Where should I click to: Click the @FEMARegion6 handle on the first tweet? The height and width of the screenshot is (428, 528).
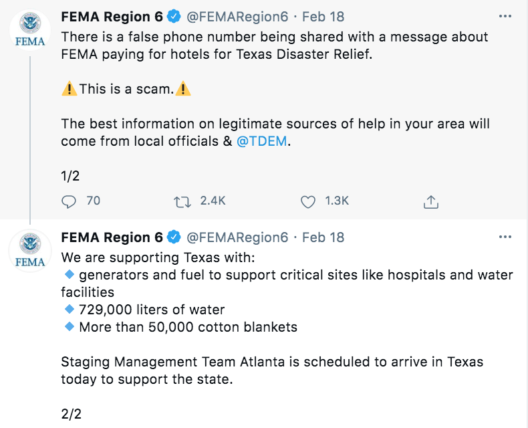tap(237, 17)
